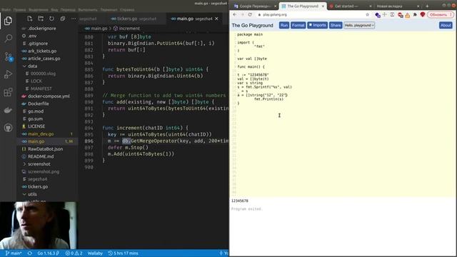Open the Справка menu in VS Code
The width and height of the screenshot is (457, 257).
tap(127, 9)
